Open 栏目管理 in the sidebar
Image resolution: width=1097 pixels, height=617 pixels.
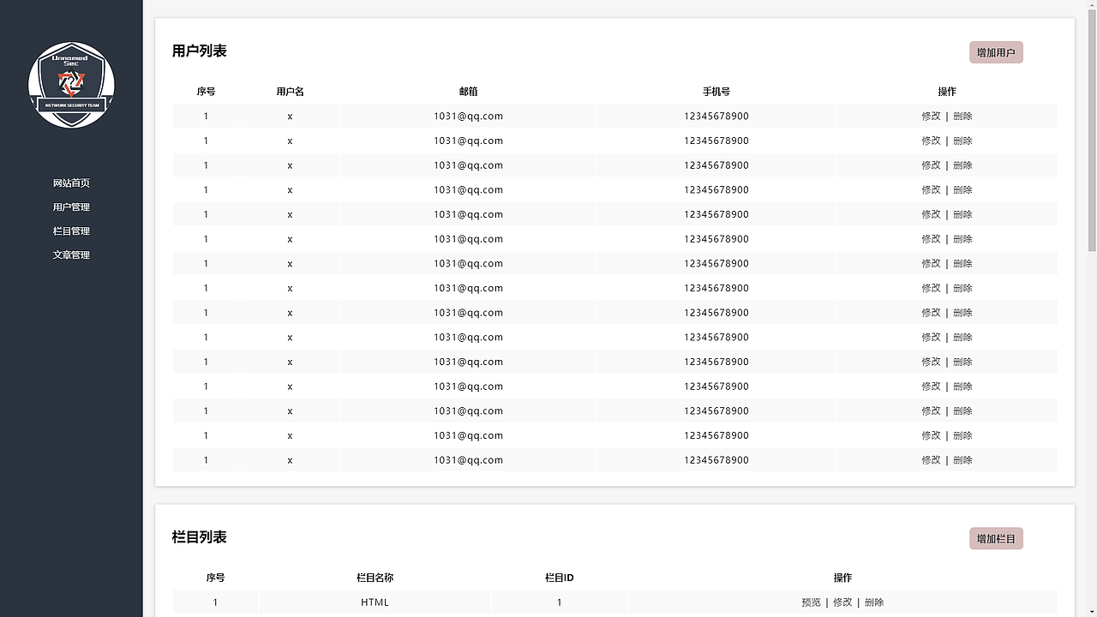[x=71, y=231]
